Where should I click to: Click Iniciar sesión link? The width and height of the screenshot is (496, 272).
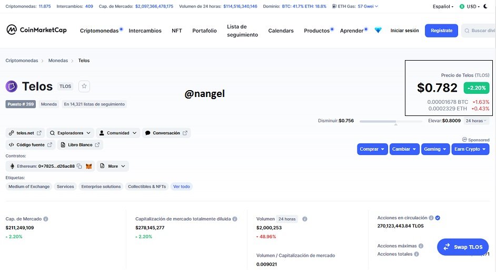404,31
